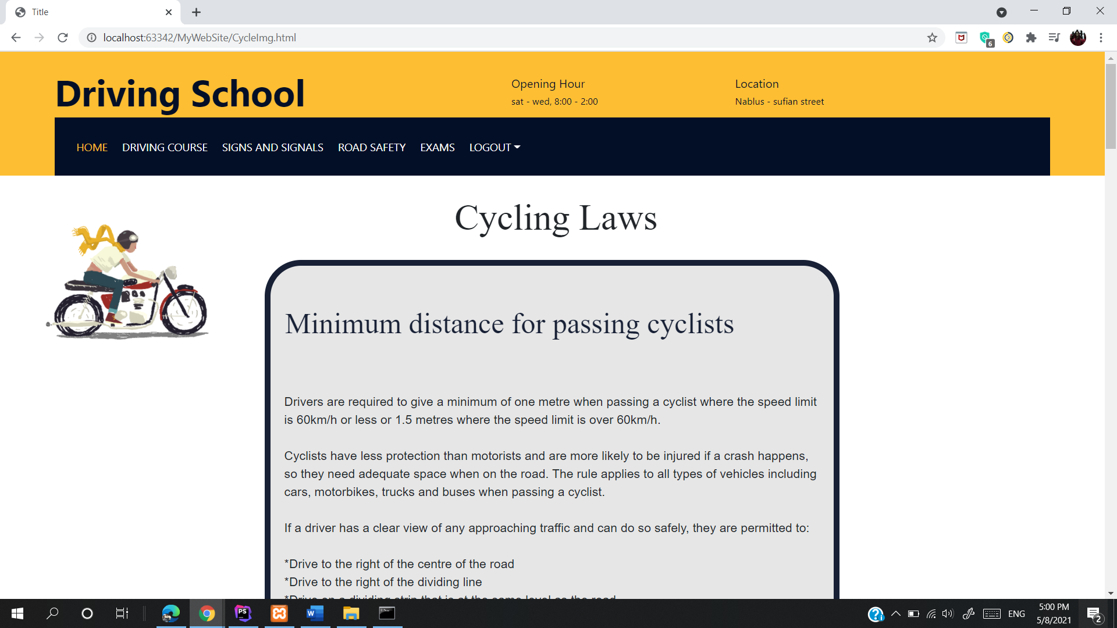Select the SIGNS AND SIGNALS menu item

[272, 147]
